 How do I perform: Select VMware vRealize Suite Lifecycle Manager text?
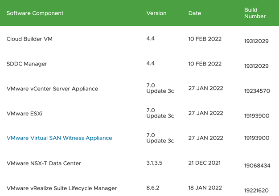pyautogui.click(x=62, y=188)
